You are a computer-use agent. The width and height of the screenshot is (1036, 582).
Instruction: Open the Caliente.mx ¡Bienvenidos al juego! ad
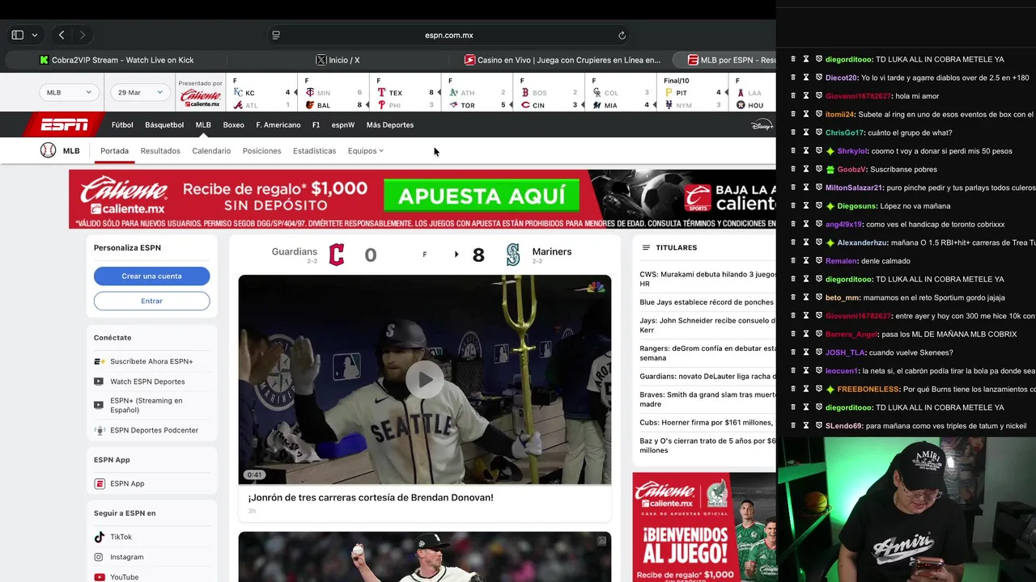(x=704, y=527)
